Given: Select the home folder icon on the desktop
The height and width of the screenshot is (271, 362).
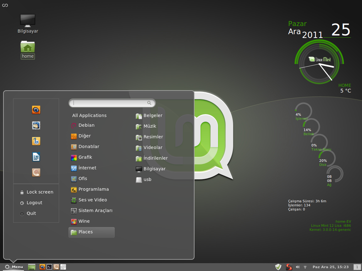Looking at the screenshot, I should point(28,50).
